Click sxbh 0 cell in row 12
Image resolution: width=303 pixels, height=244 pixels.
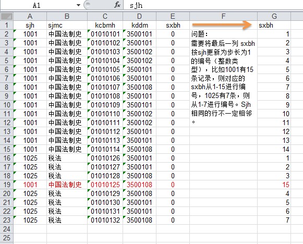coord(173,123)
